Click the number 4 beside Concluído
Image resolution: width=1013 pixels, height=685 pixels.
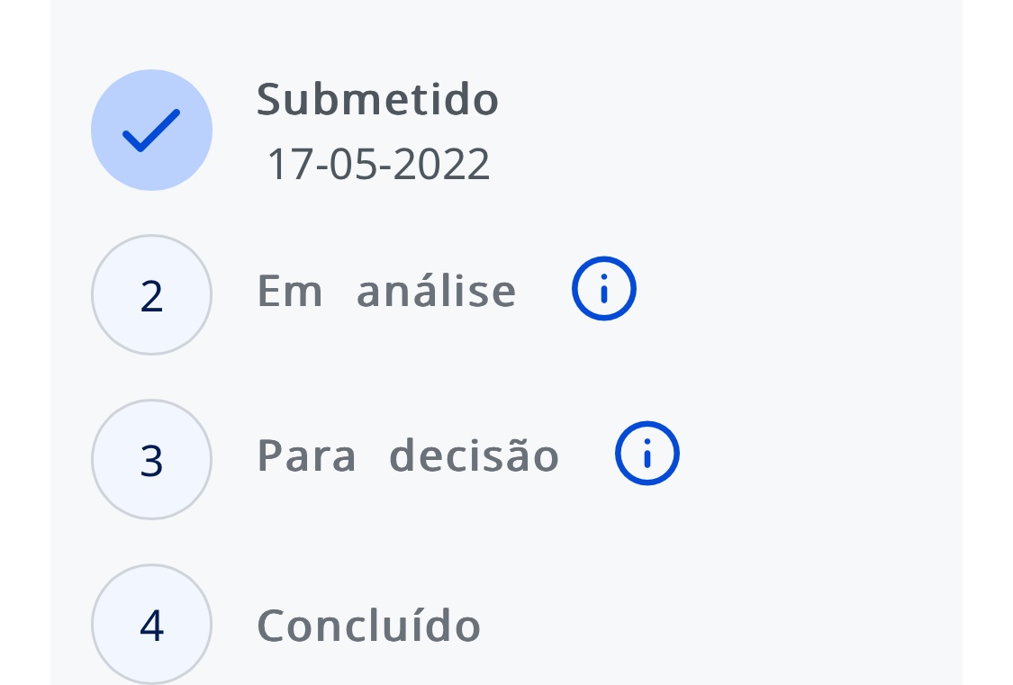coord(151,626)
